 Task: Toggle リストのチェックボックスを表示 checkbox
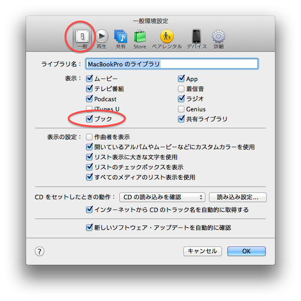pyautogui.click(x=89, y=167)
